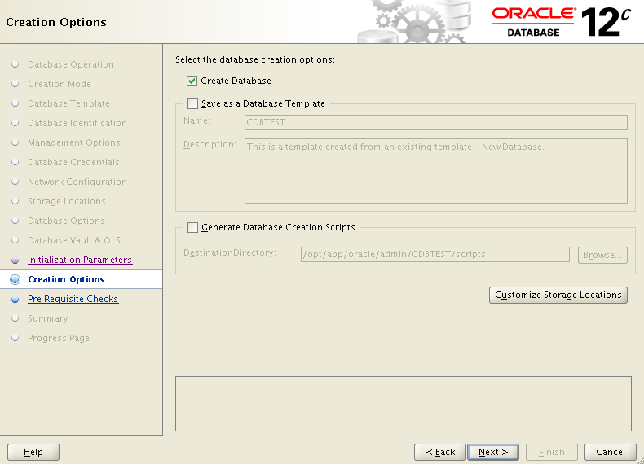The image size is (644, 464).
Task: Click Database Options step label
Action: click(x=66, y=221)
